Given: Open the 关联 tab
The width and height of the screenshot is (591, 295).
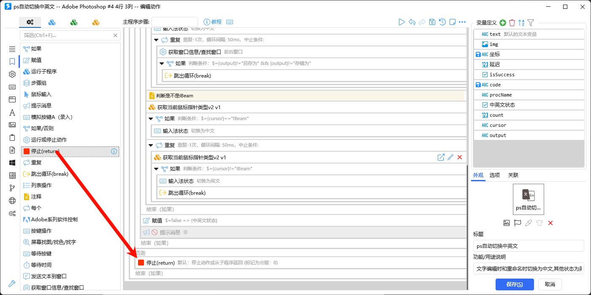Looking at the screenshot, I should 513,175.
